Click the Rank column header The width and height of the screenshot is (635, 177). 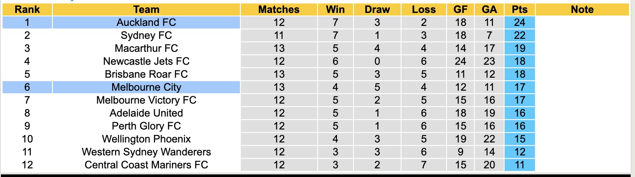click(27, 9)
